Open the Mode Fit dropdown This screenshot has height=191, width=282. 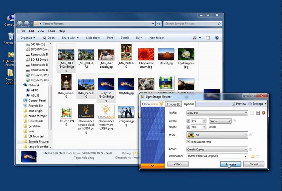217,135
